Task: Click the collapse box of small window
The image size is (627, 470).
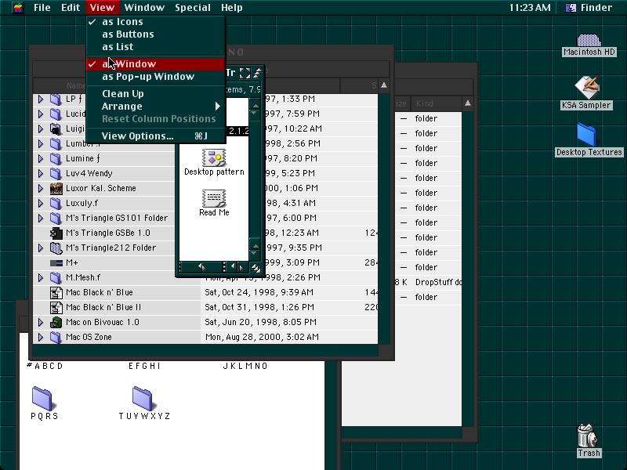Action: coord(258,73)
